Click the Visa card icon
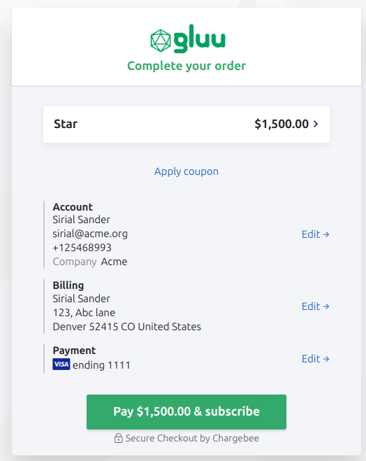 [x=61, y=364]
